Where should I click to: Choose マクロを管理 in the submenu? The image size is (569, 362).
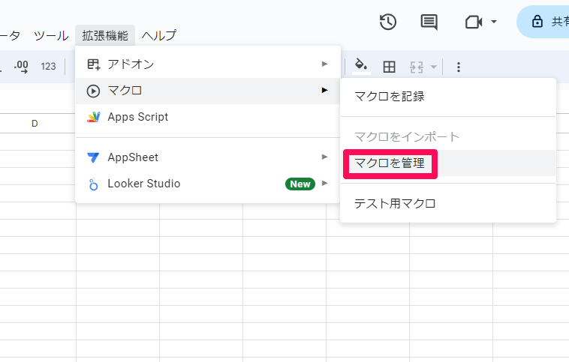448,163
